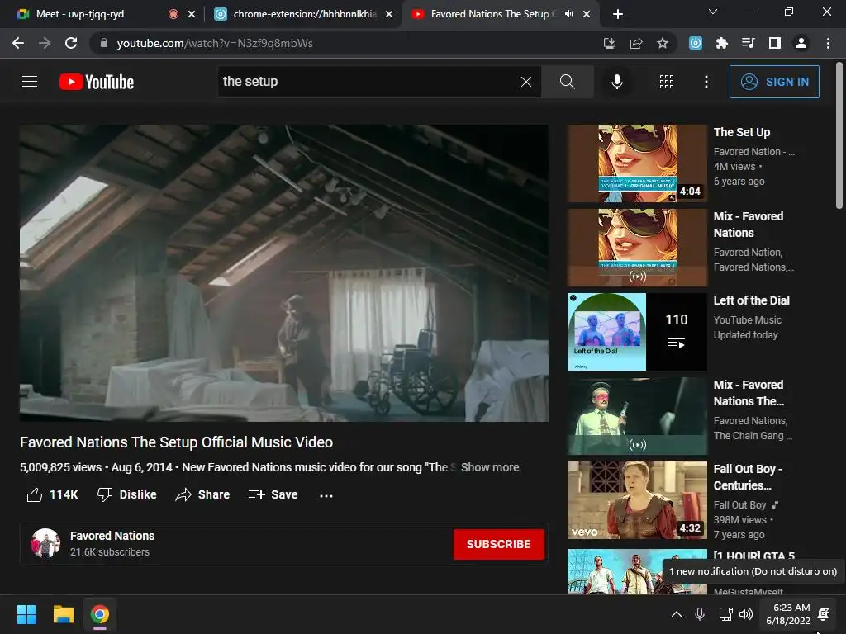Open 'Mix - Favored Nations' sunglasses thumbnail
Image resolution: width=846 pixels, height=634 pixels.
(637, 248)
